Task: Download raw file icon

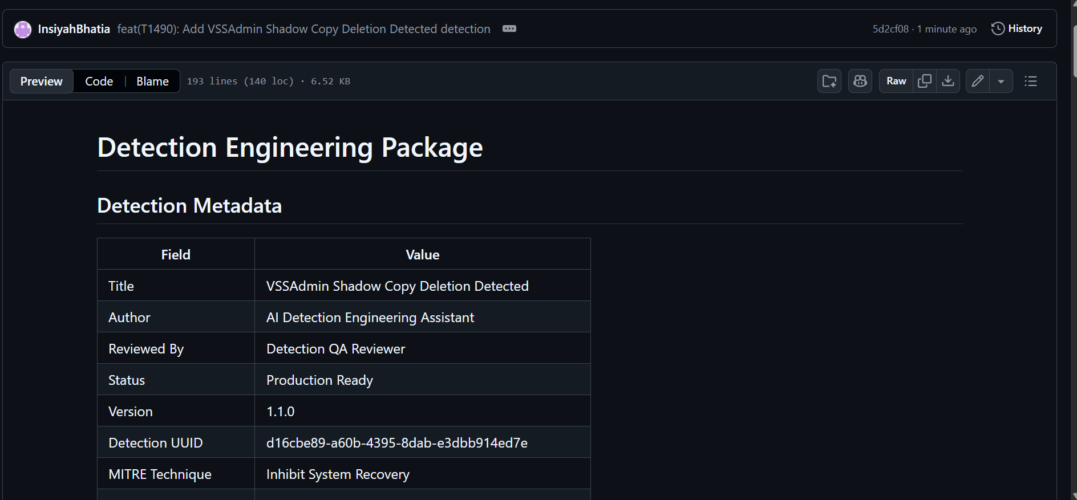Action: click(948, 81)
